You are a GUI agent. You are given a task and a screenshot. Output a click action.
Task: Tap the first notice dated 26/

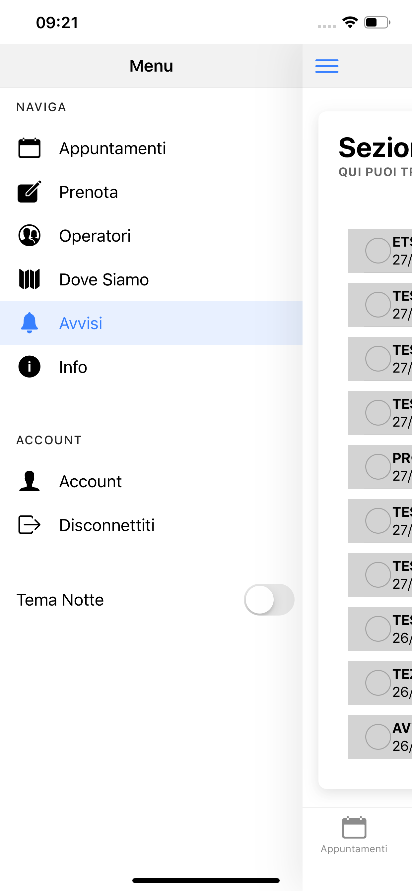380,629
